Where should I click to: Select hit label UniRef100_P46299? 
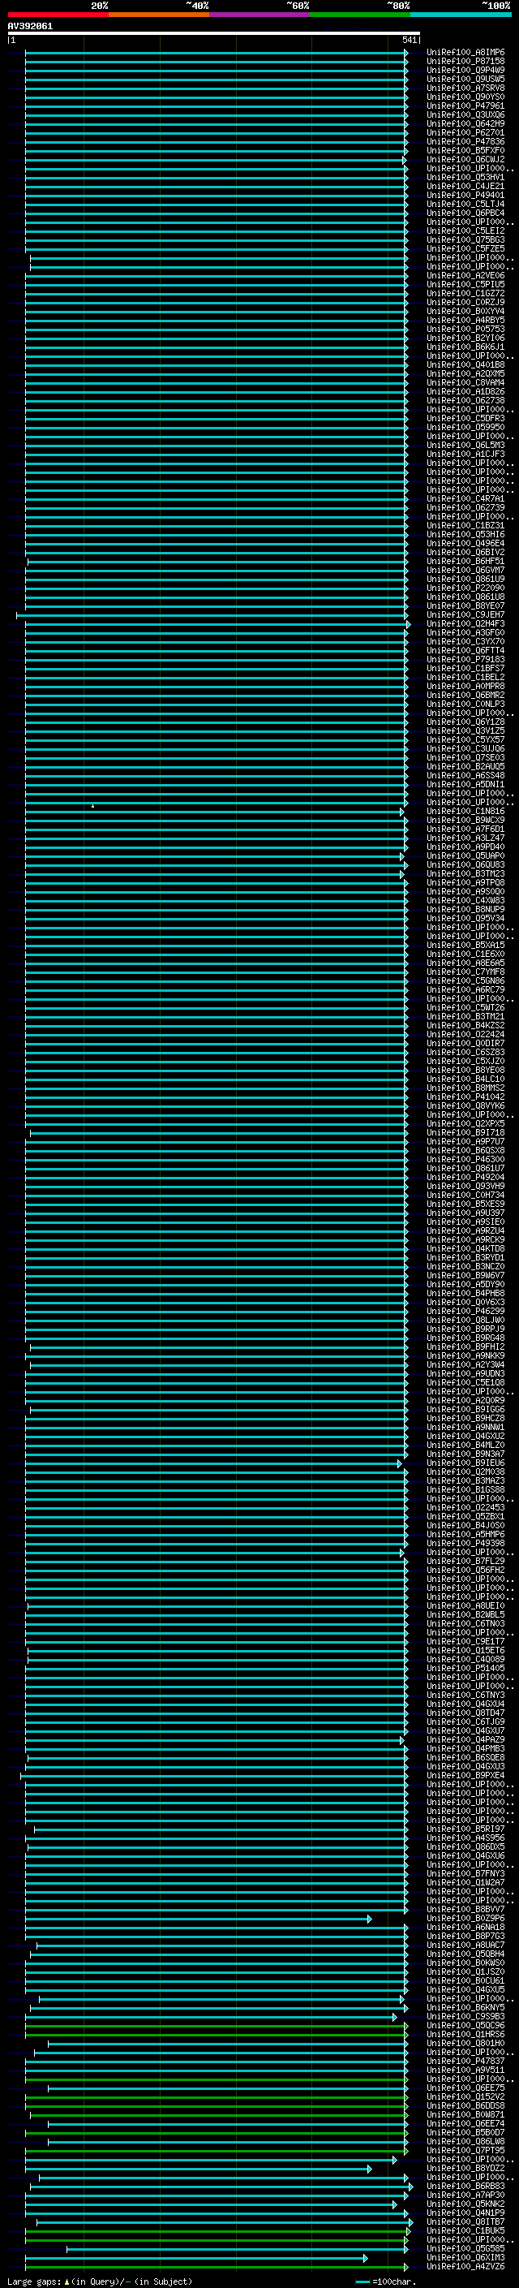click(x=465, y=1312)
